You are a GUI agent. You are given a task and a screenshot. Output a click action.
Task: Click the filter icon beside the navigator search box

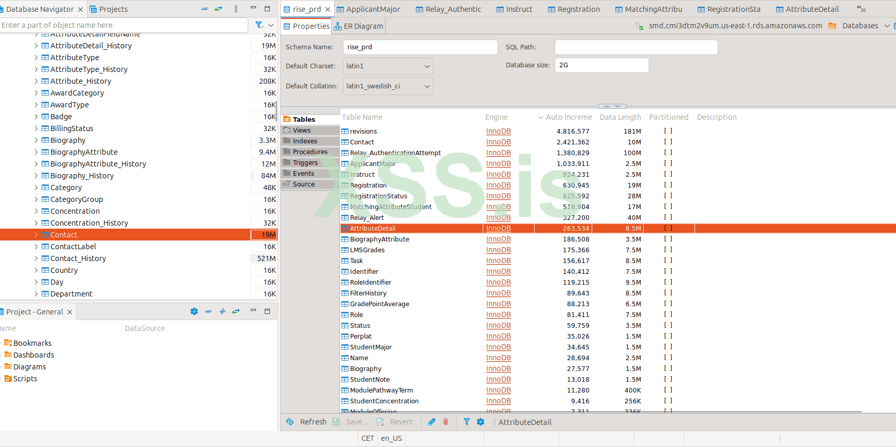[260, 25]
